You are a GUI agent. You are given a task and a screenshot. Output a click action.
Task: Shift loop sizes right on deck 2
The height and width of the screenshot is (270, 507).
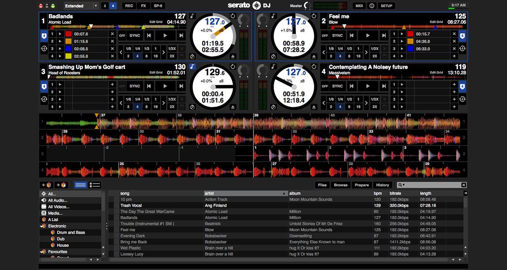pyautogui.click(x=366, y=53)
